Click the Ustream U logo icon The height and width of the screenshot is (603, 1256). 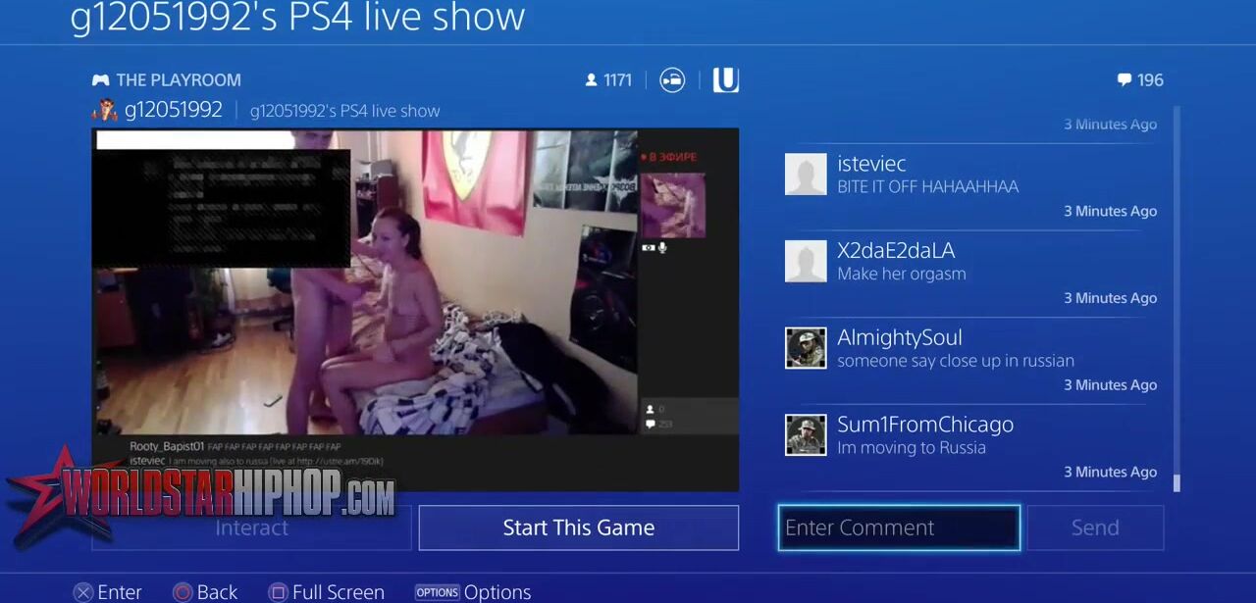click(725, 80)
